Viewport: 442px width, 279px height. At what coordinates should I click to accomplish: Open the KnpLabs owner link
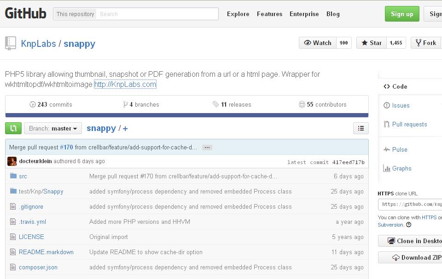click(x=38, y=44)
